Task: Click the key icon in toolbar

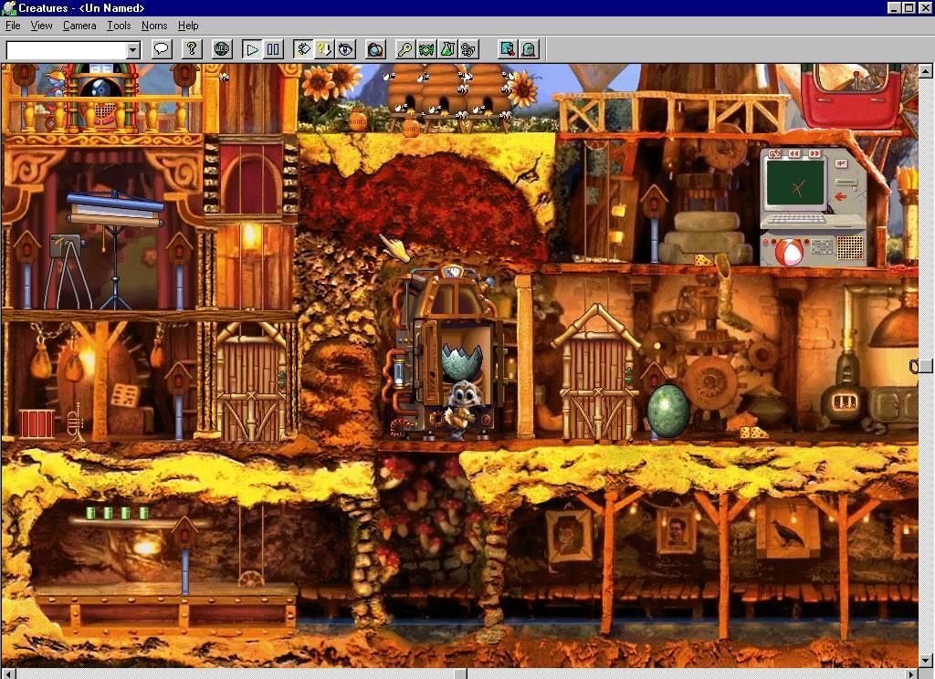Action: (x=404, y=49)
